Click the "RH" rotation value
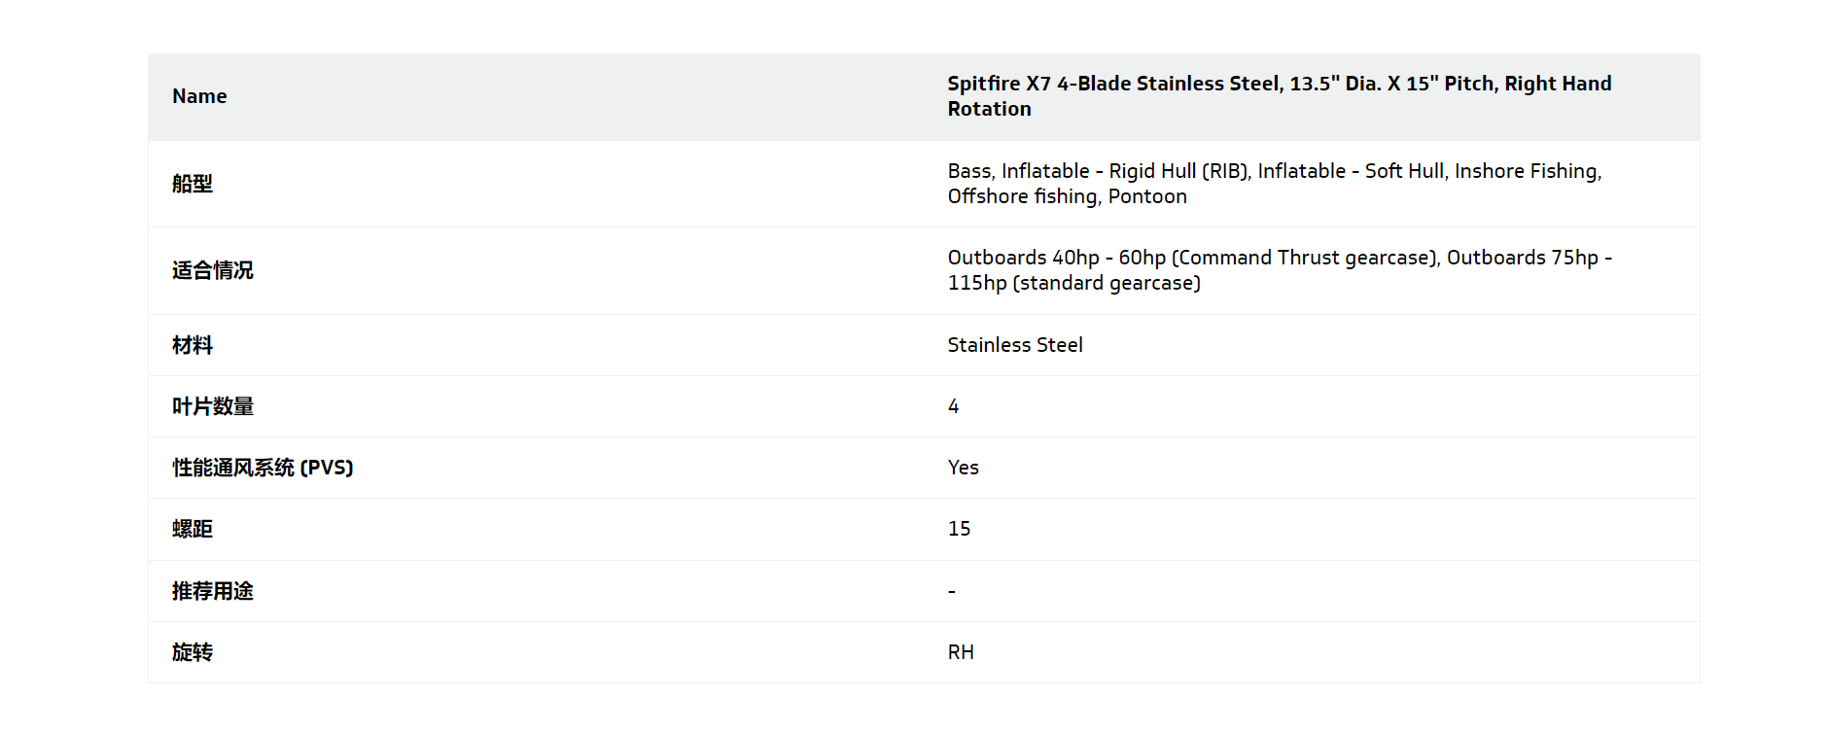This screenshot has width=1828, height=731. [x=961, y=652]
